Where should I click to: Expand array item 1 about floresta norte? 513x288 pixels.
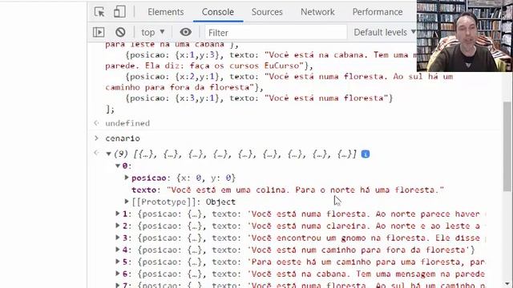[x=118, y=214]
